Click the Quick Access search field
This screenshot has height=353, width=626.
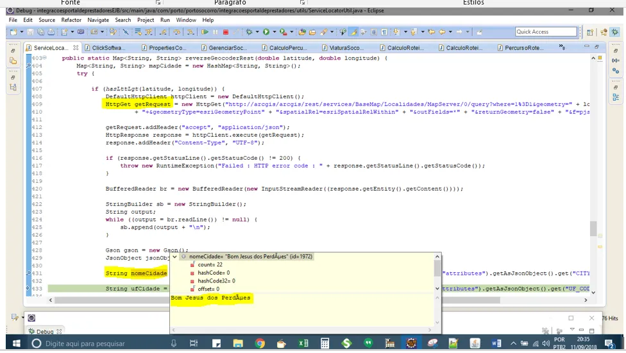click(546, 32)
